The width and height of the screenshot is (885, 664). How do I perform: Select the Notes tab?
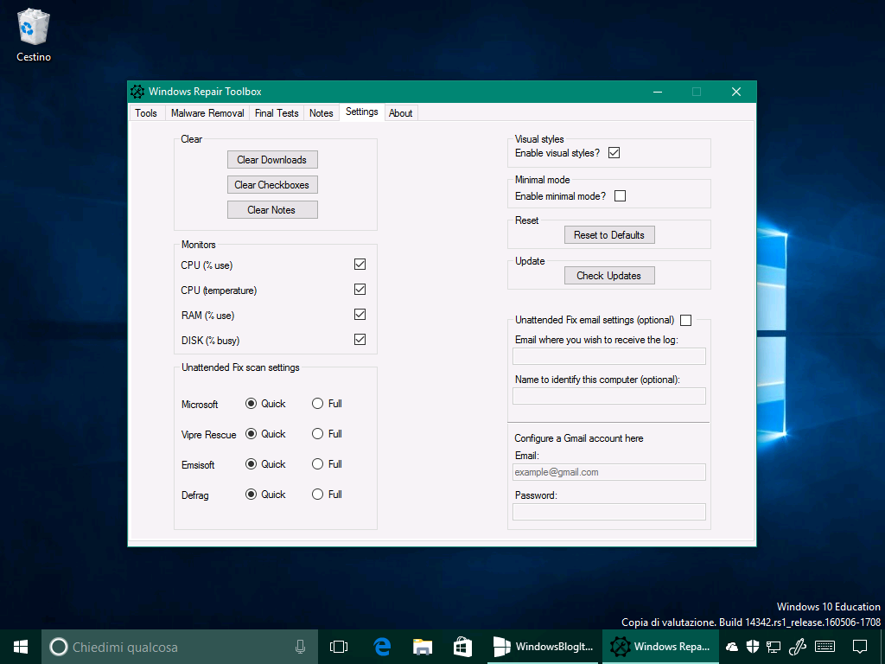click(x=322, y=113)
